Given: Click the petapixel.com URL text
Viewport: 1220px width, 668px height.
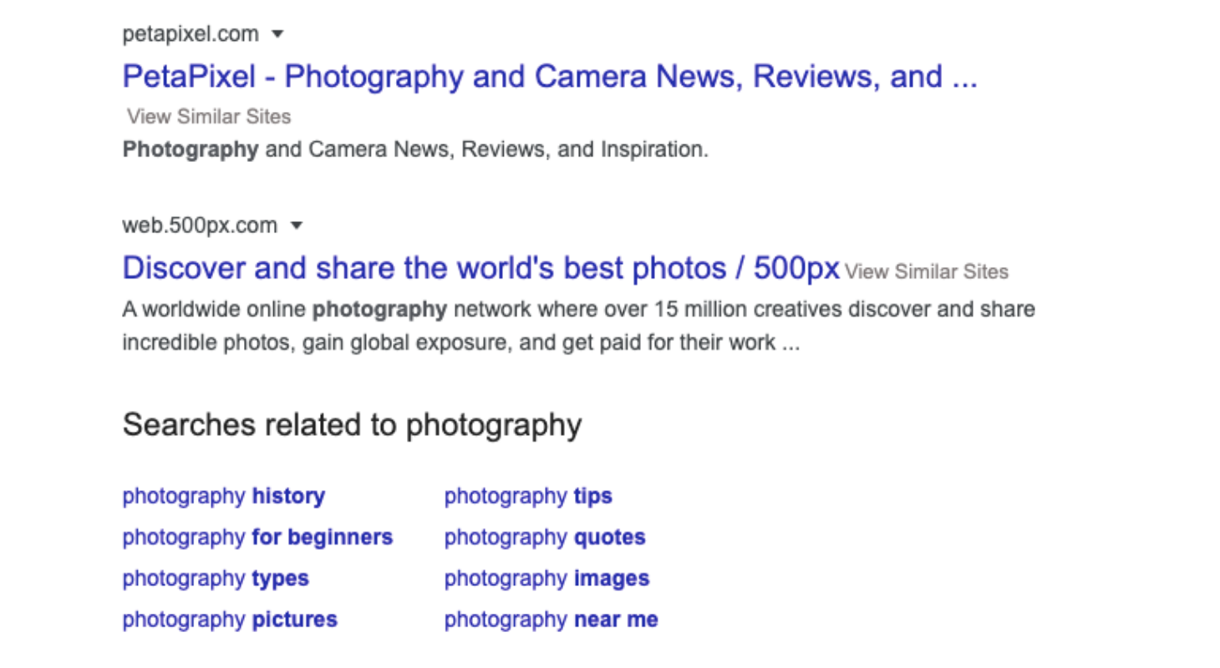Looking at the screenshot, I should point(191,34).
